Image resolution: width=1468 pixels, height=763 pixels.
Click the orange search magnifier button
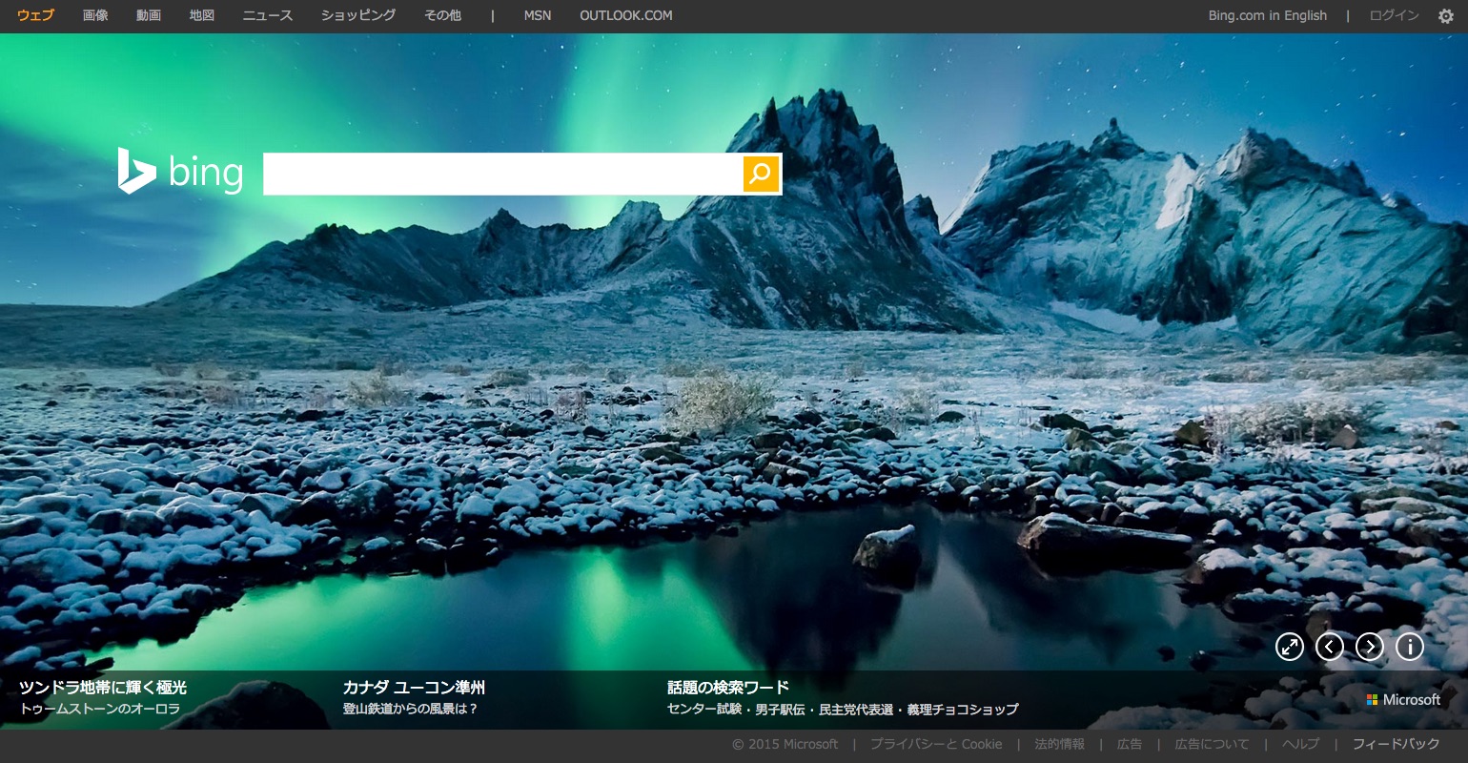point(761,174)
